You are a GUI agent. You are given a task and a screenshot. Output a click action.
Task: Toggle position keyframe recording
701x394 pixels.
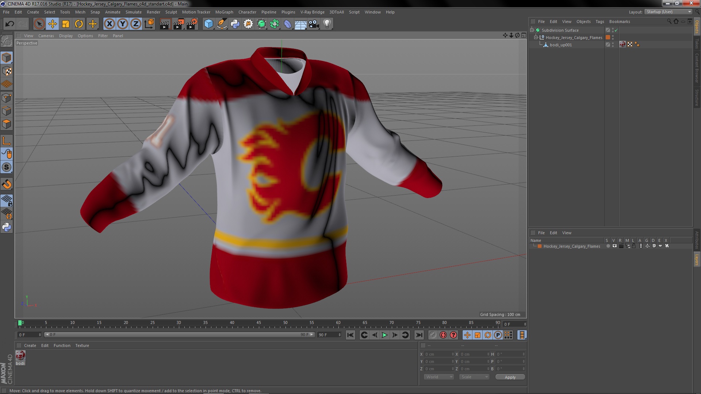(467, 335)
